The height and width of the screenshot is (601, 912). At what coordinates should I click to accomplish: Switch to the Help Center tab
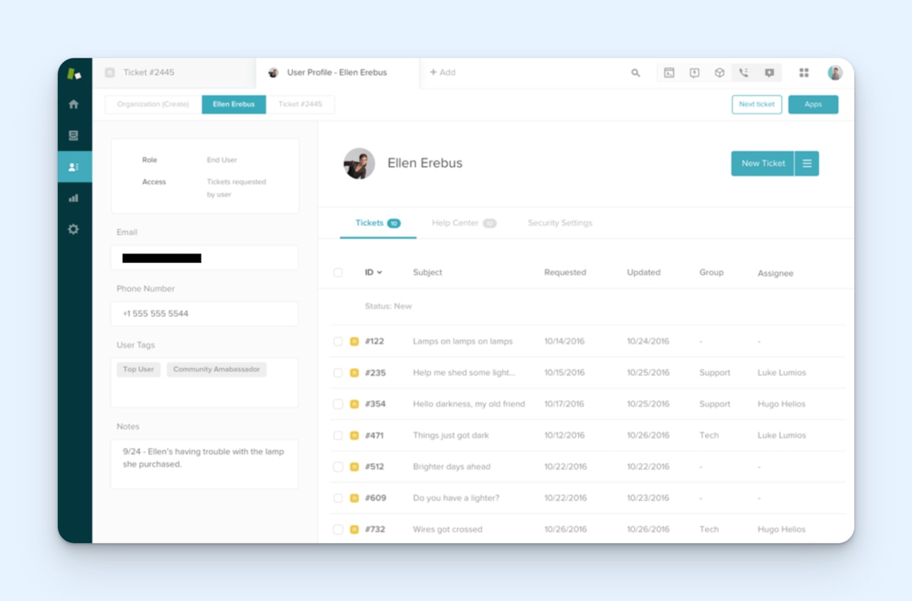point(455,223)
